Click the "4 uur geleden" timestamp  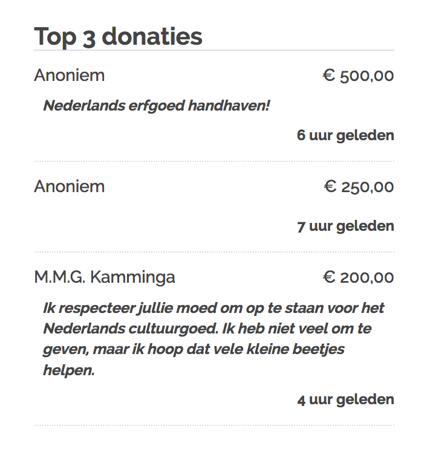click(345, 400)
